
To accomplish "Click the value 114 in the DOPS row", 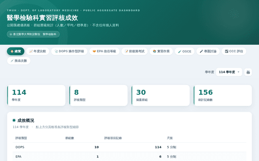I will click(x=158, y=147).
